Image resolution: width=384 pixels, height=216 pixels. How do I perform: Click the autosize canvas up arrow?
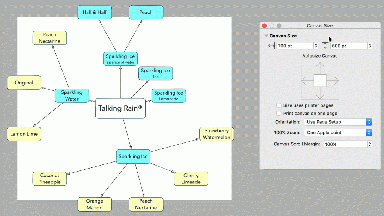click(x=320, y=68)
